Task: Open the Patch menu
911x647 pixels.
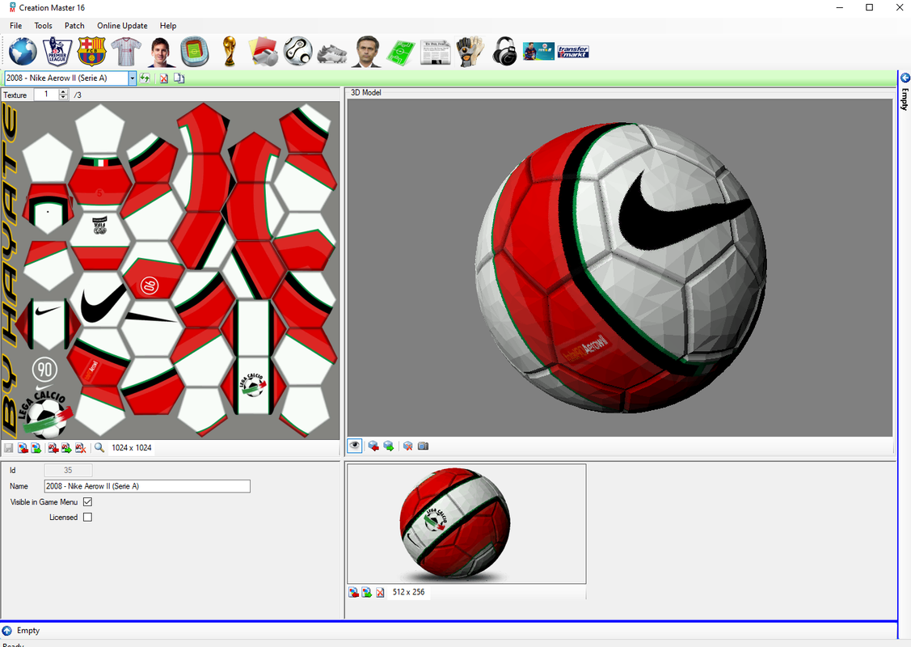Action: pyautogui.click(x=74, y=26)
